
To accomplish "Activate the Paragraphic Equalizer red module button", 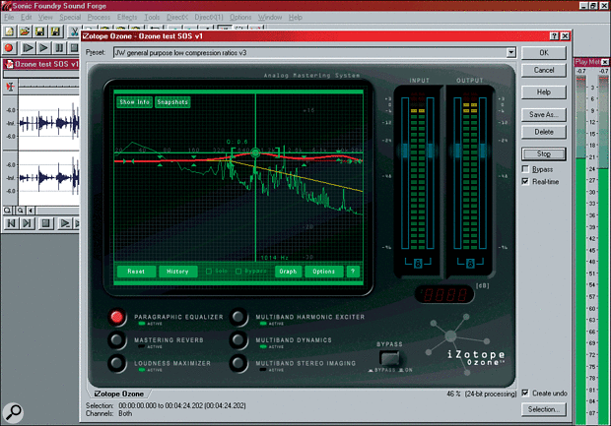I will 117,317.
